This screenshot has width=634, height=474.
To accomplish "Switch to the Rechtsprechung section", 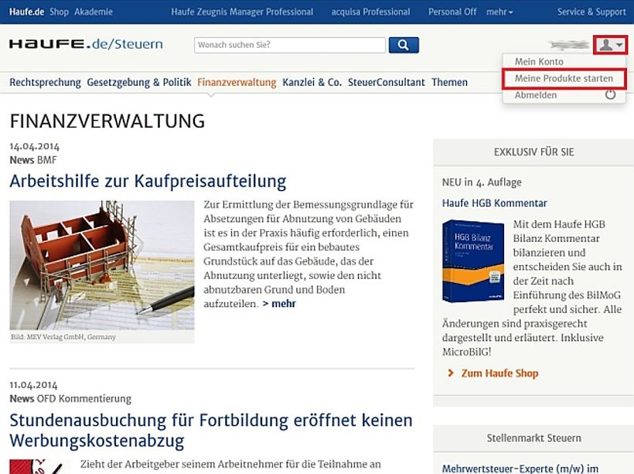I will point(43,82).
